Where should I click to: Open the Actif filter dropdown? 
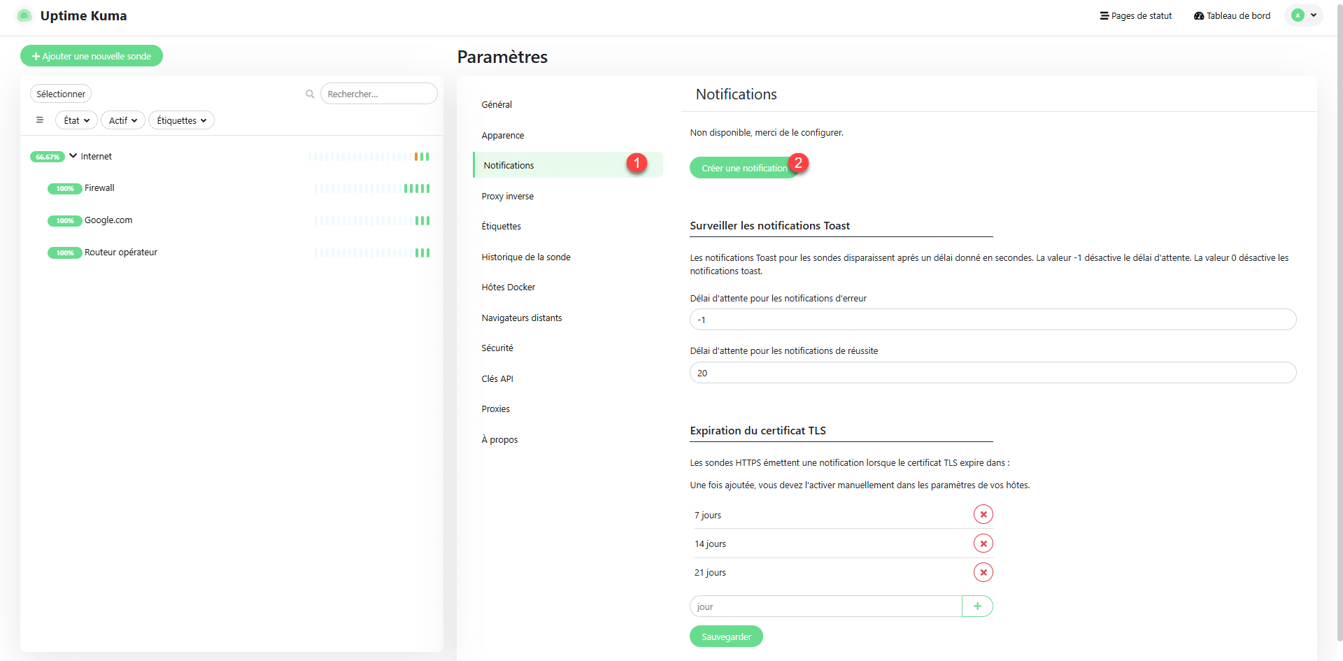[123, 120]
